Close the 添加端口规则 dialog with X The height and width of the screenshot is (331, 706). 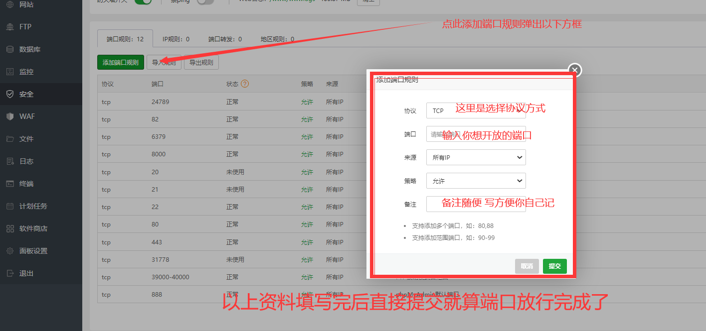click(575, 70)
